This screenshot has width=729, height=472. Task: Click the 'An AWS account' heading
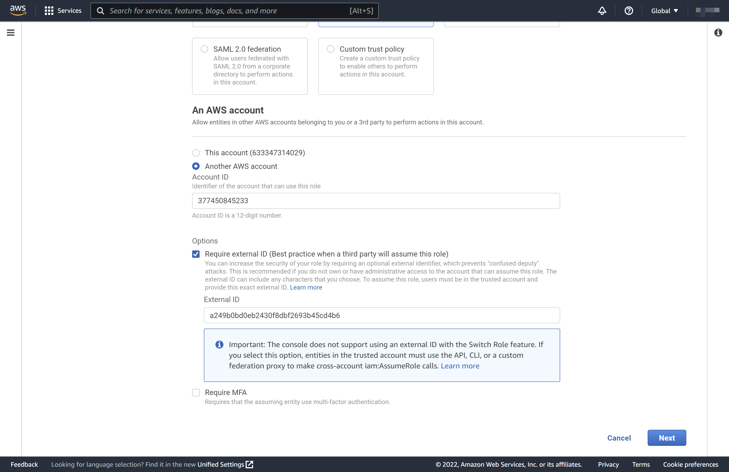pos(228,110)
